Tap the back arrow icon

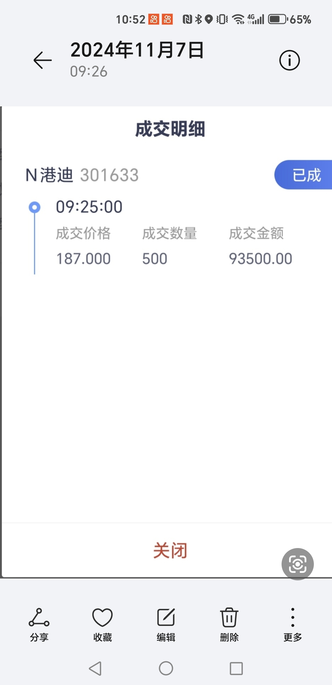pyautogui.click(x=43, y=60)
